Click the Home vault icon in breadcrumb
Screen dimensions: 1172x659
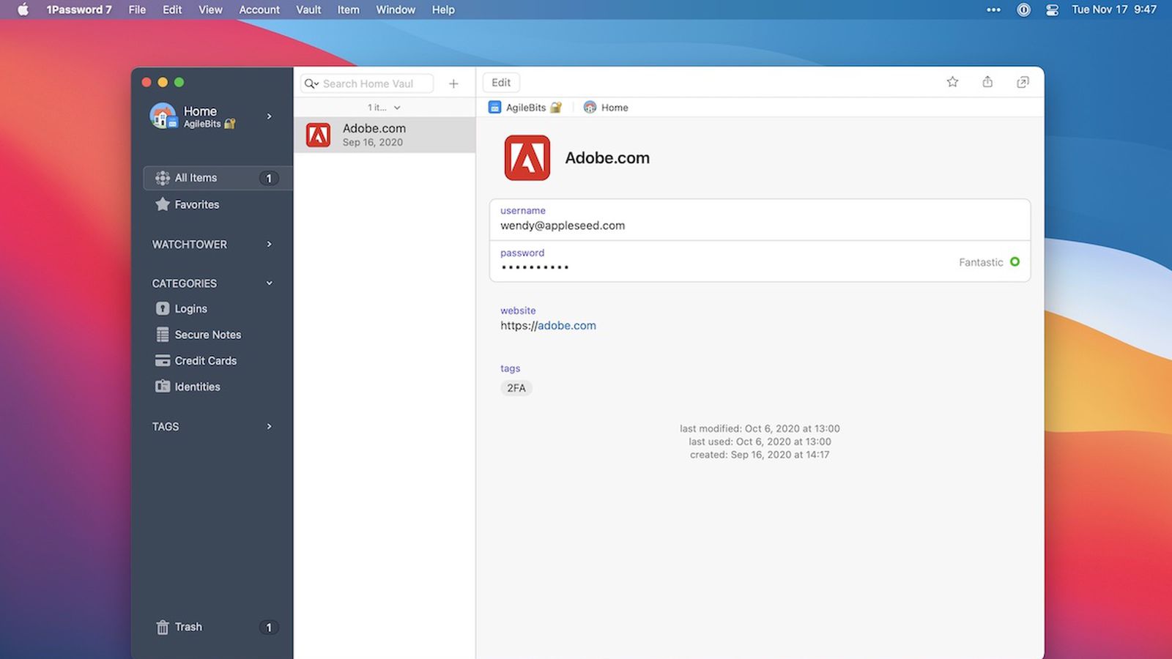click(x=590, y=108)
